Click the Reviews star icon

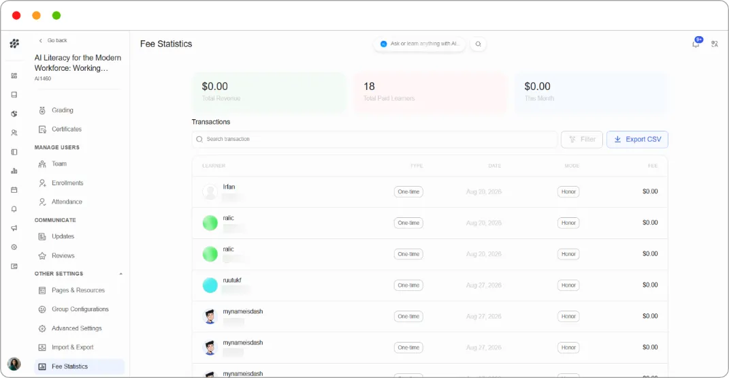point(42,255)
